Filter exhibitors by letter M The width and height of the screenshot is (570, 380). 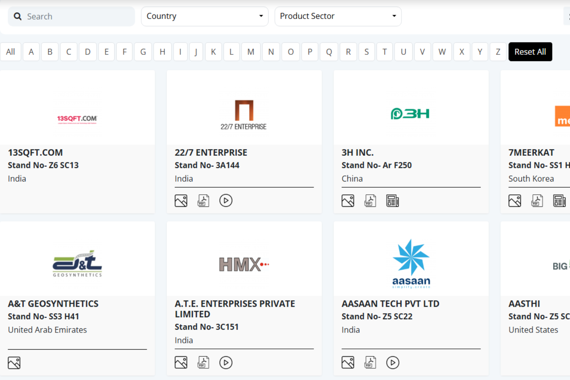point(251,52)
